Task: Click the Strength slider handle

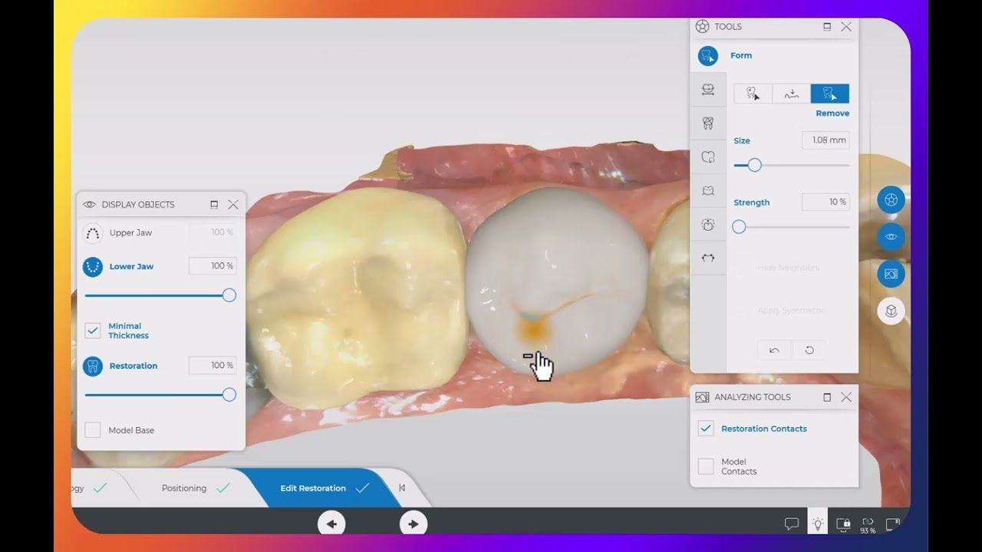Action: coord(739,227)
